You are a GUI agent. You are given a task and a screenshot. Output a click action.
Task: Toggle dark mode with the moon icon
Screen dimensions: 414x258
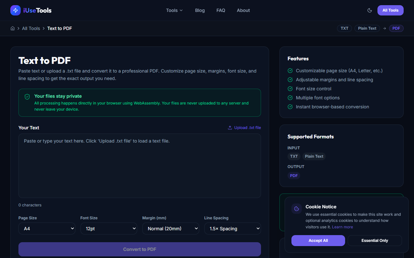370,10
